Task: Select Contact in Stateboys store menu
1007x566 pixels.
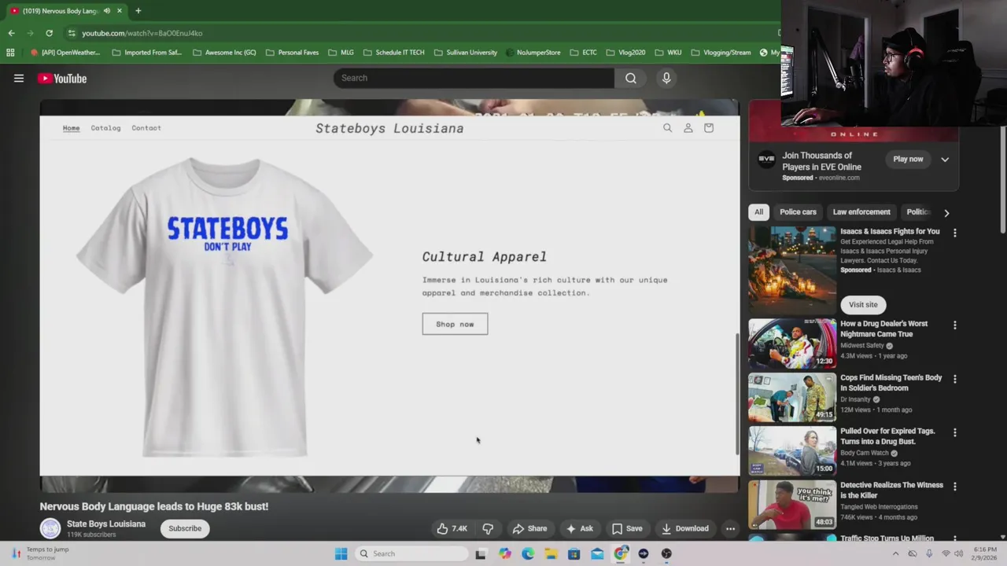Action: click(146, 127)
